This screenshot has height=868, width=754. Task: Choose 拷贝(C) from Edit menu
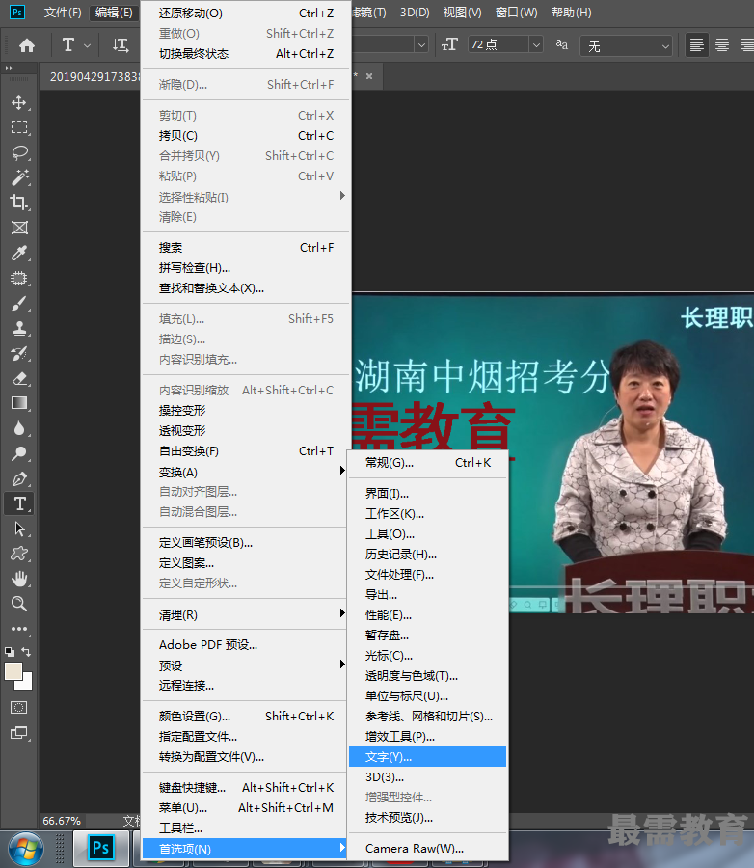click(246, 136)
